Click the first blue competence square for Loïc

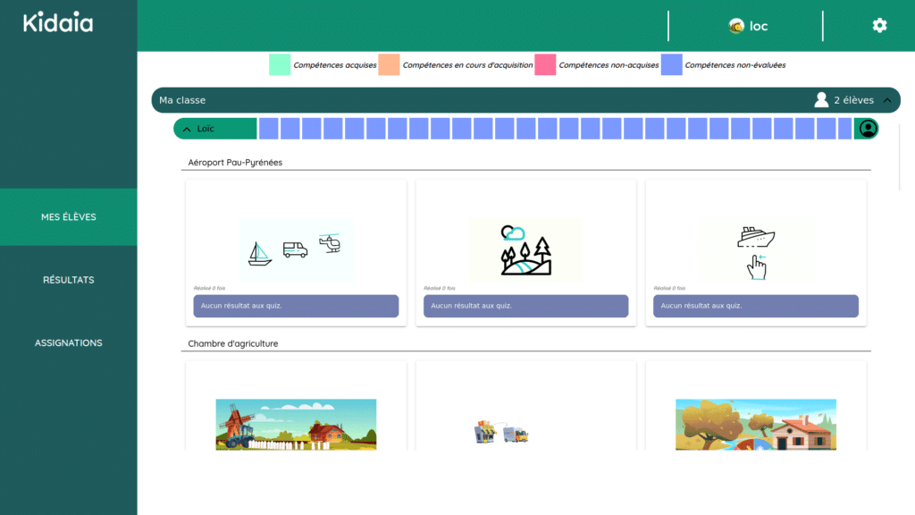click(x=268, y=129)
